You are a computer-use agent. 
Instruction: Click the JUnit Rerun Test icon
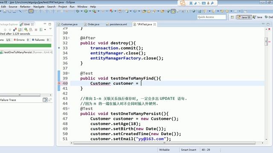click(26, 29)
